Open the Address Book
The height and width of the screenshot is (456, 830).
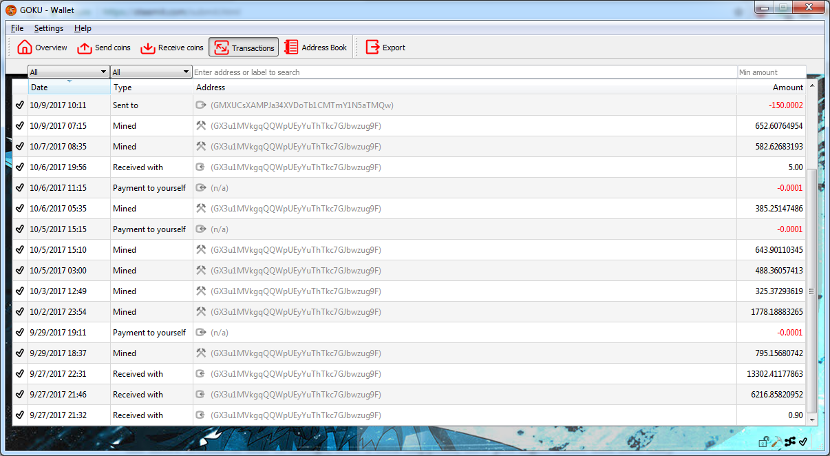point(316,48)
